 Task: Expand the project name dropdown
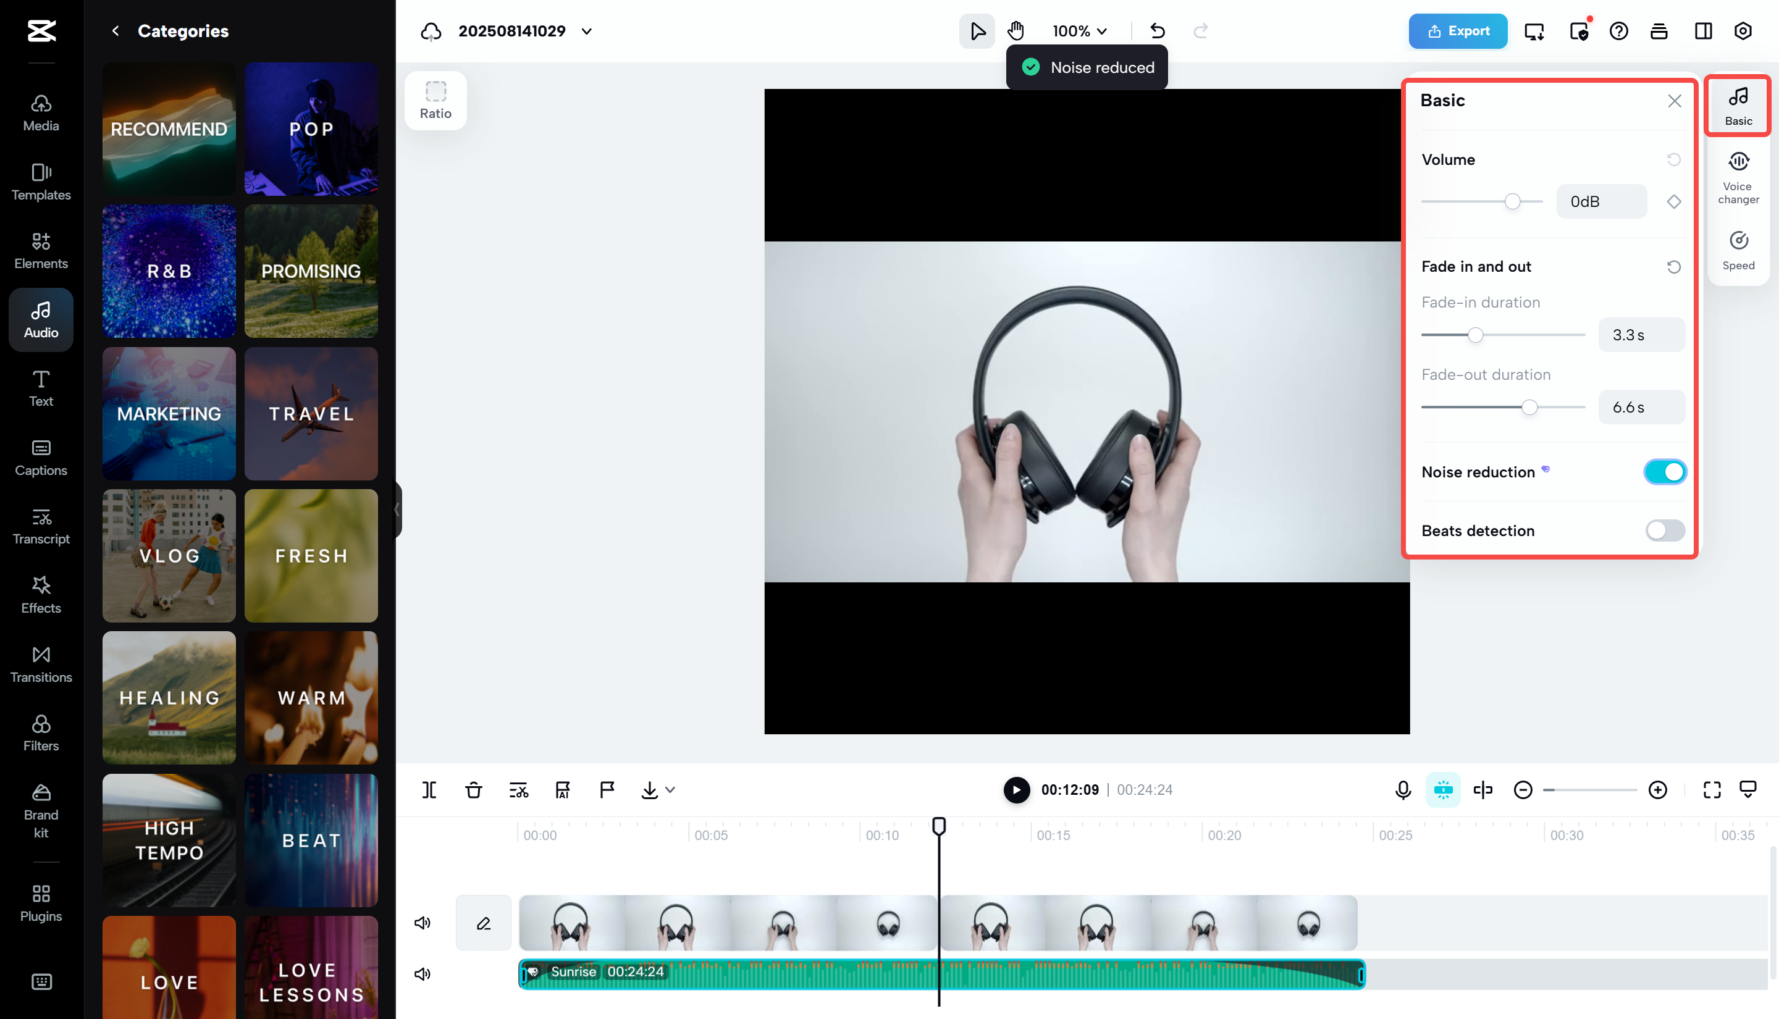(586, 31)
